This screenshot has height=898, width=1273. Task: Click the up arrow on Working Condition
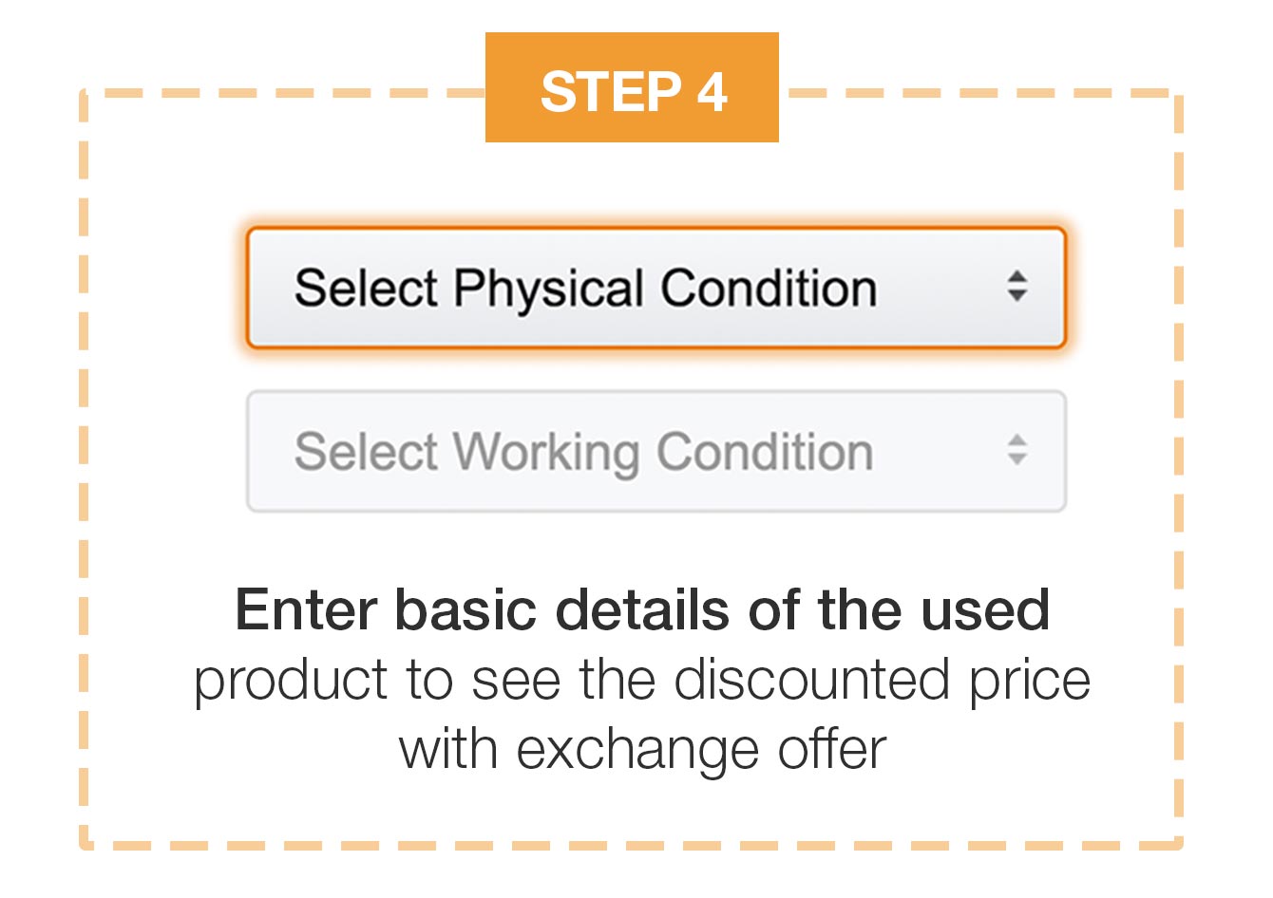[1017, 440]
